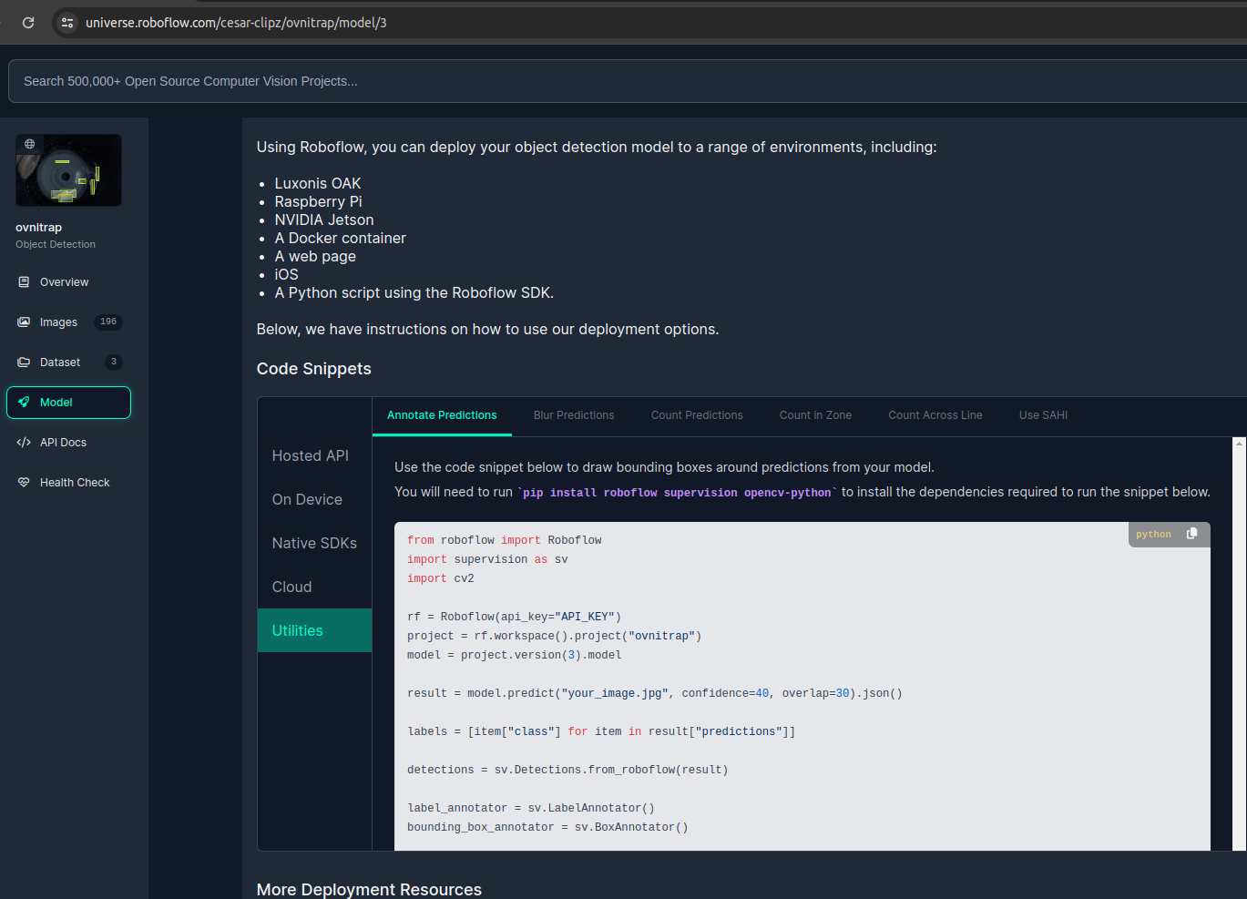1247x899 pixels.
Task: Select the Count in Zone tab
Action: [815, 415]
